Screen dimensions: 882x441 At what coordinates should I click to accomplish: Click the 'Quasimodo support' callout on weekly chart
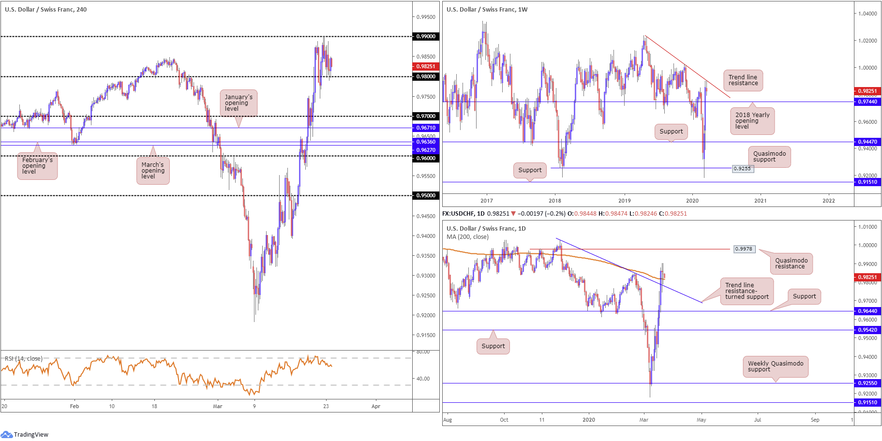[x=769, y=157]
